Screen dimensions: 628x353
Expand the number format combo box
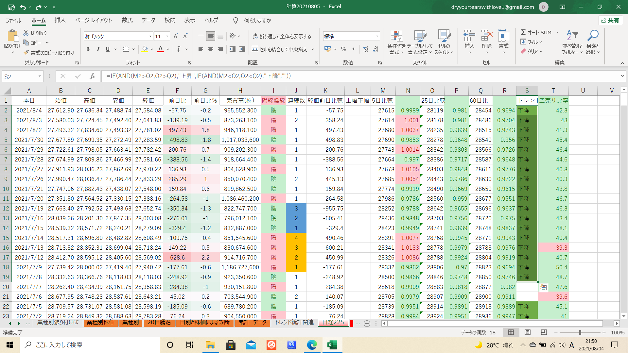[x=377, y=36]
